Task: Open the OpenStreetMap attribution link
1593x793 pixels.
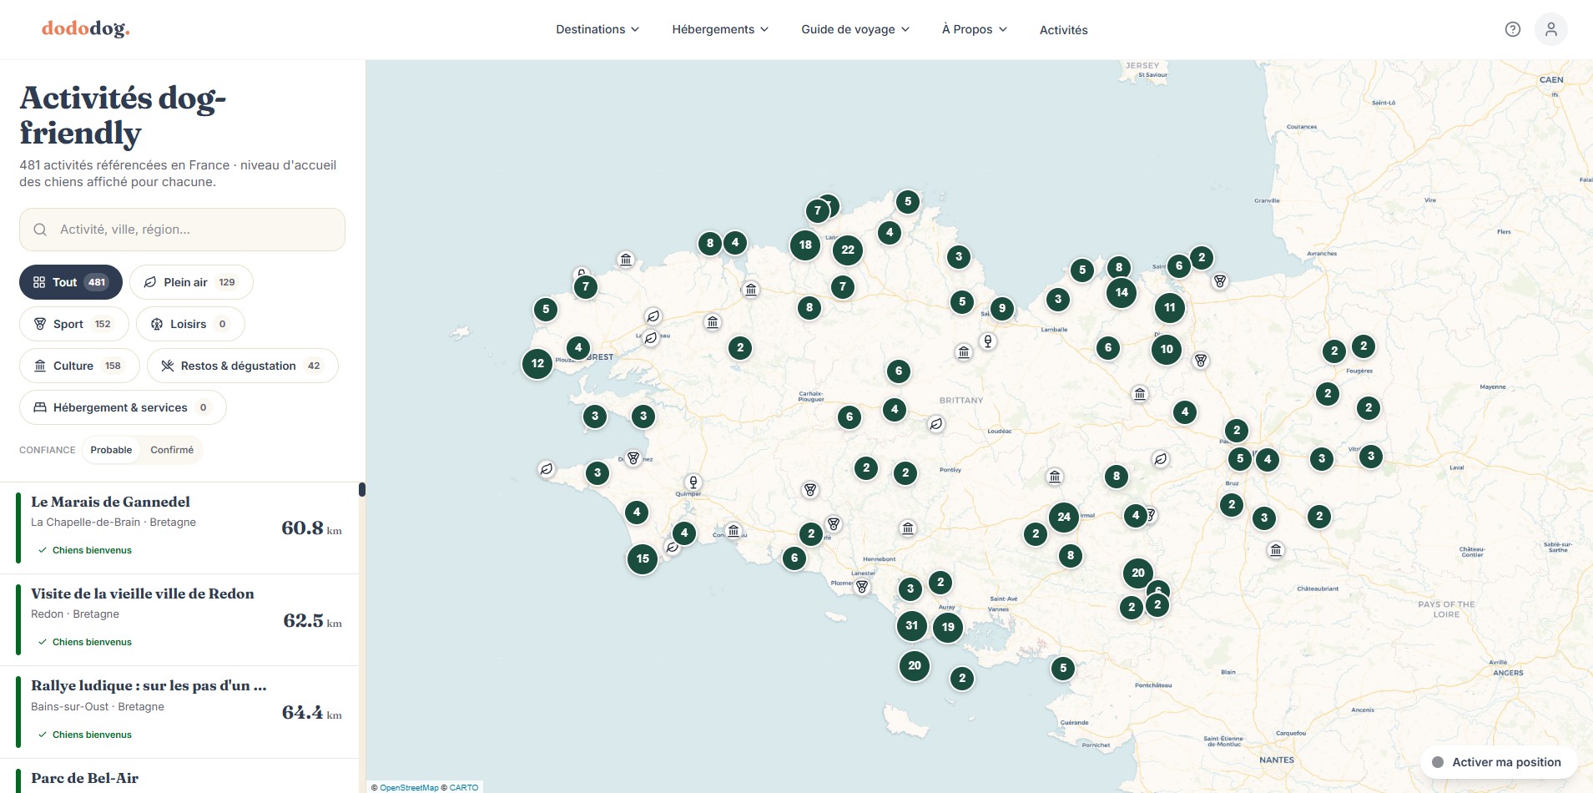Action: click(x=409, y=787)
